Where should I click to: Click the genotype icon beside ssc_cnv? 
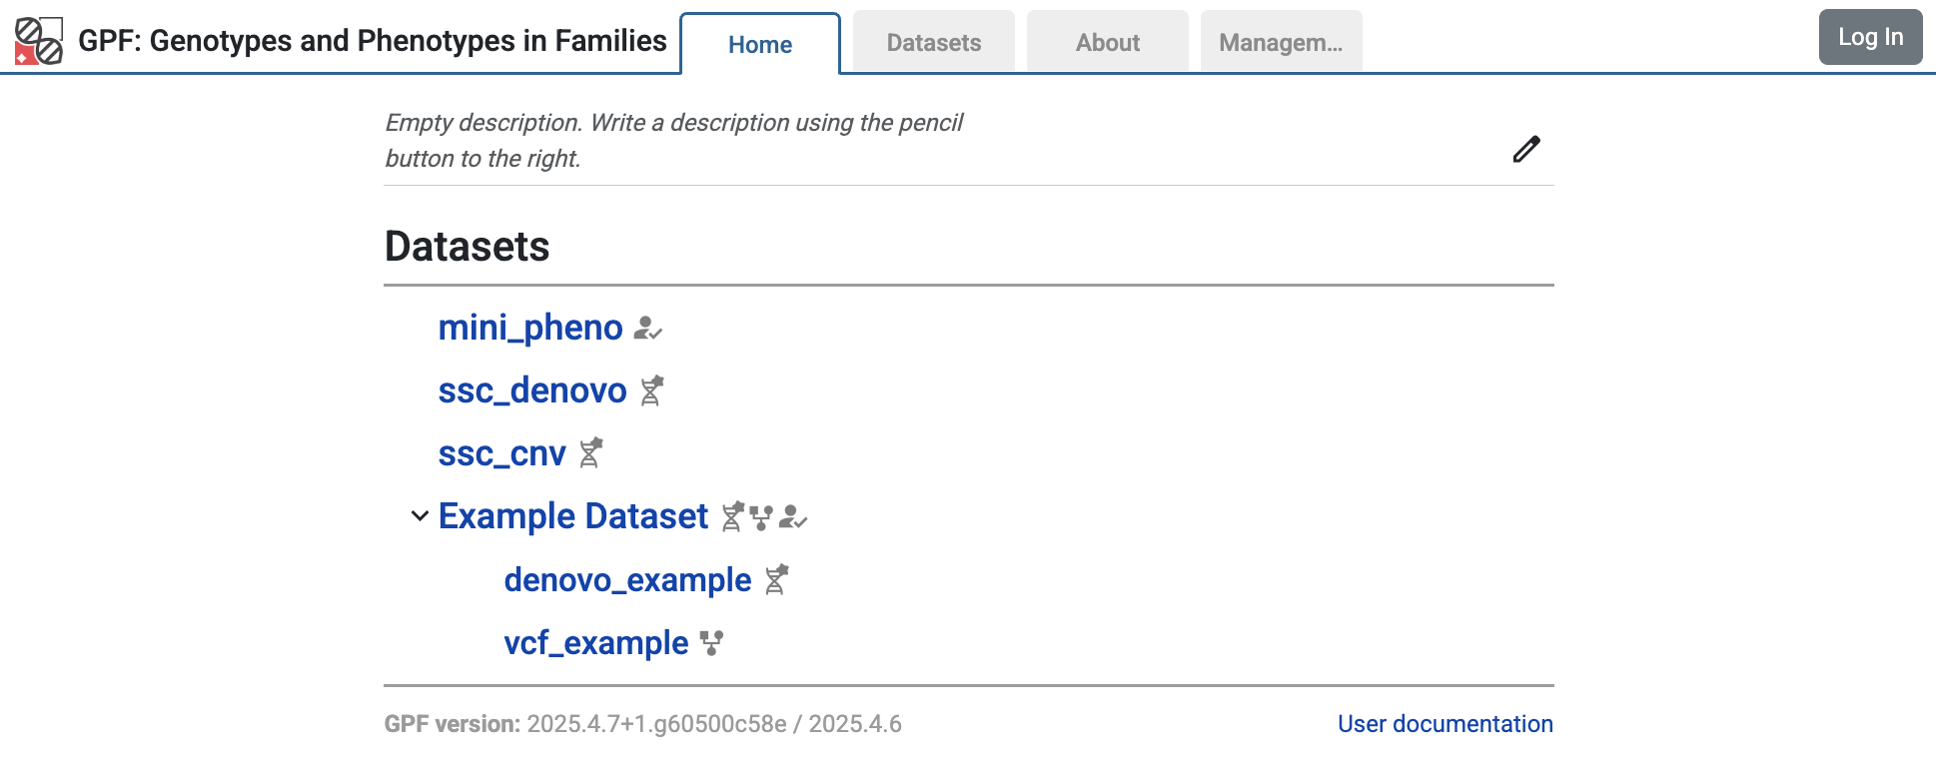[590, 453]
